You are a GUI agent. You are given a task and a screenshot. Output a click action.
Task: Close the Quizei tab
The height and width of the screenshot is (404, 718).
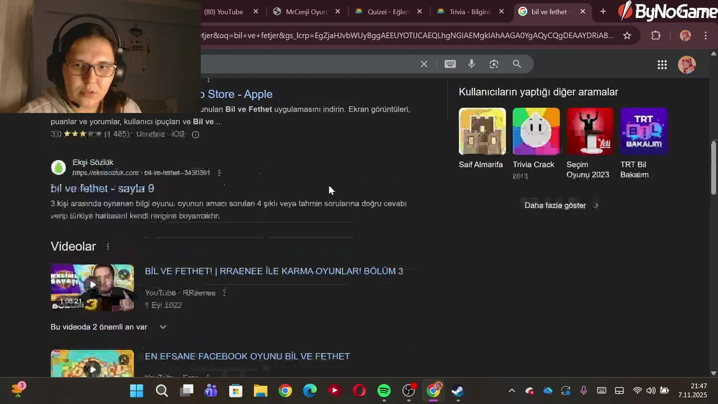420,11
